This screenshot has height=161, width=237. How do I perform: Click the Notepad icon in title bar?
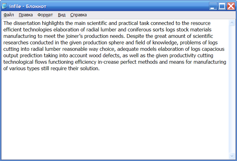[x=5, y=6]
